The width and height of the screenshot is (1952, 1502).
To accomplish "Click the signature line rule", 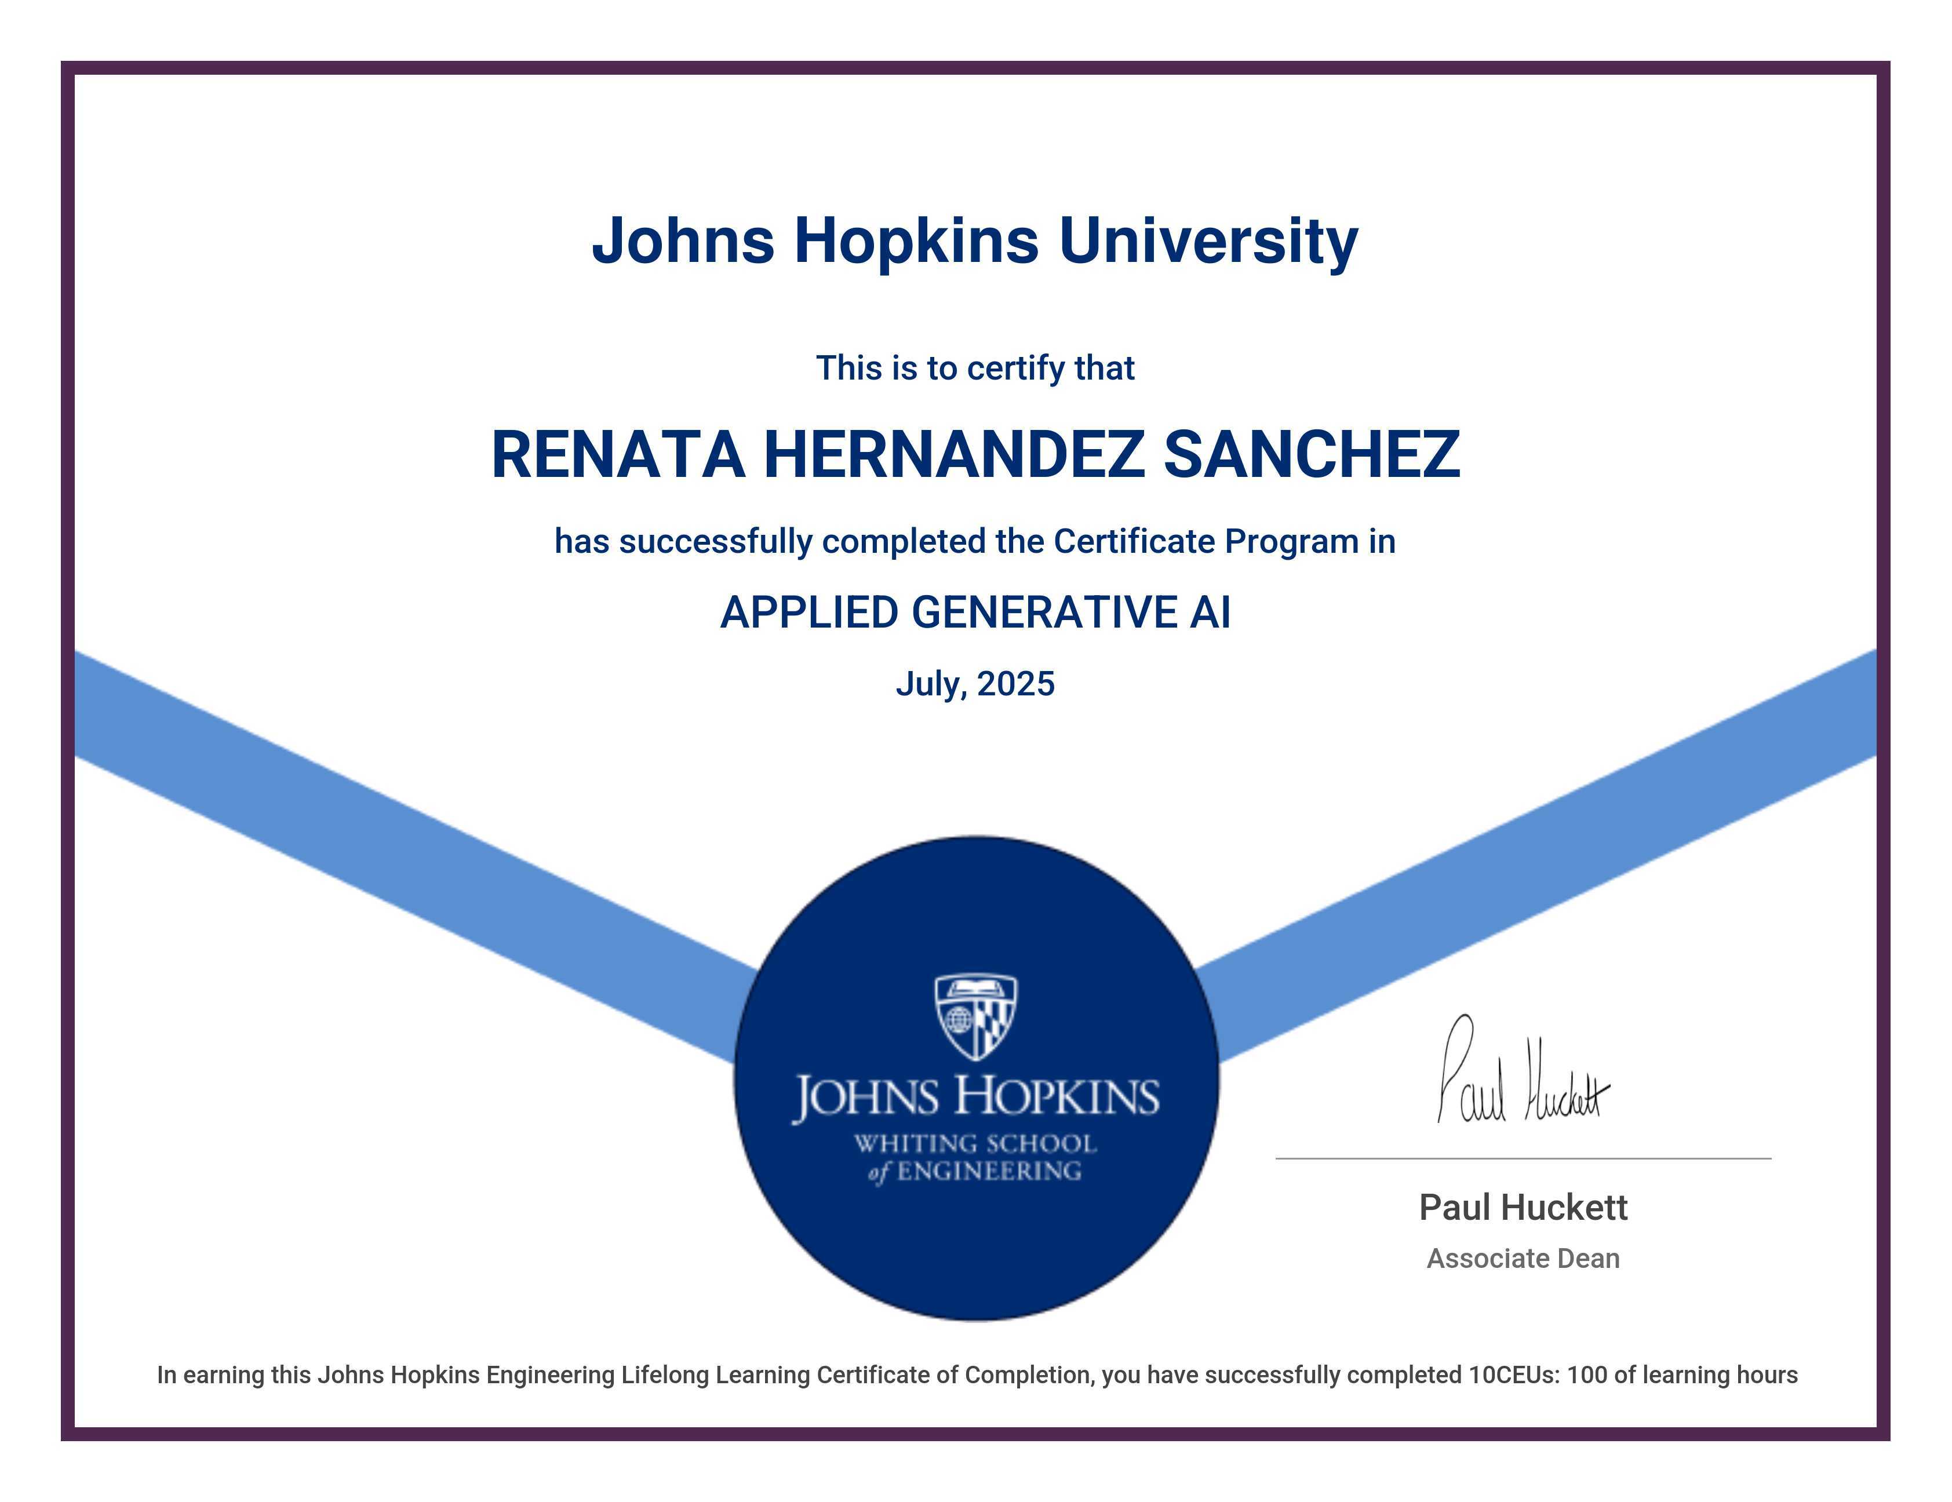I will coord(1523,1159).
